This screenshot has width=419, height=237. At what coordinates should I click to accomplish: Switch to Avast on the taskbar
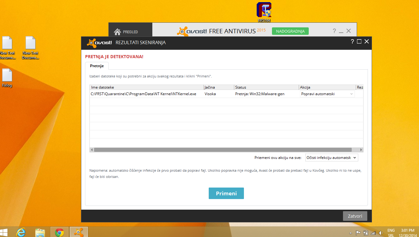click(x=79, y=232)
